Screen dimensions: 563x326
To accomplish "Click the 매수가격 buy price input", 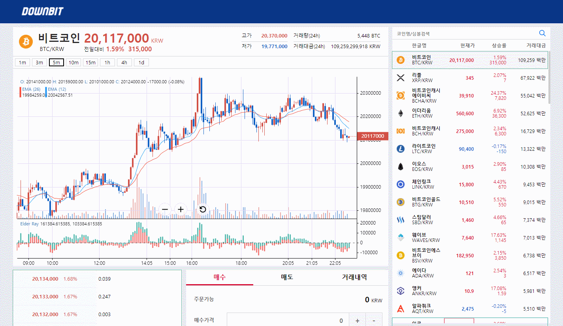I will click(288, 320).
